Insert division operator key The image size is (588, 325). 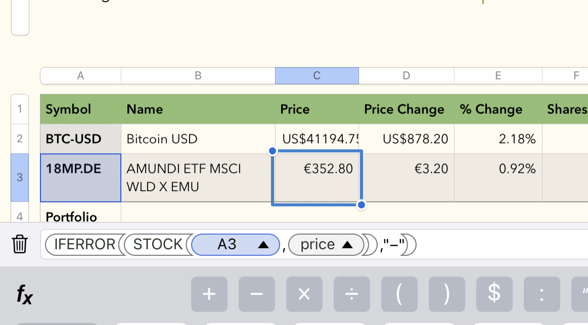coord(351,294)
